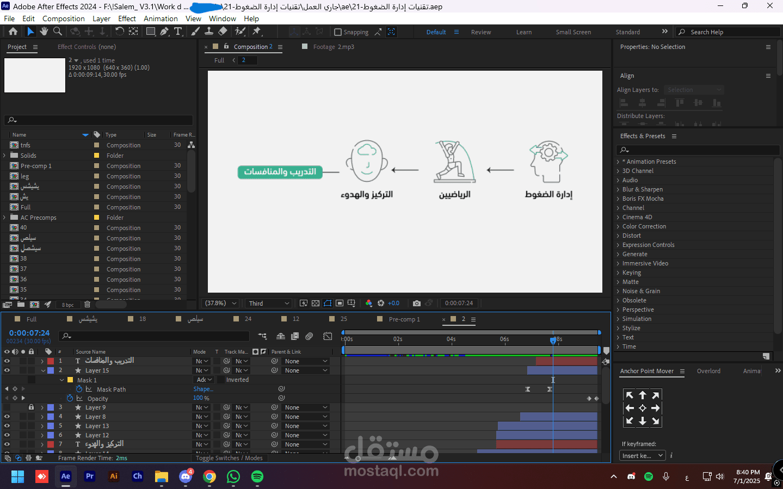Select the Puppet Pin tool

tap(257, 32)
